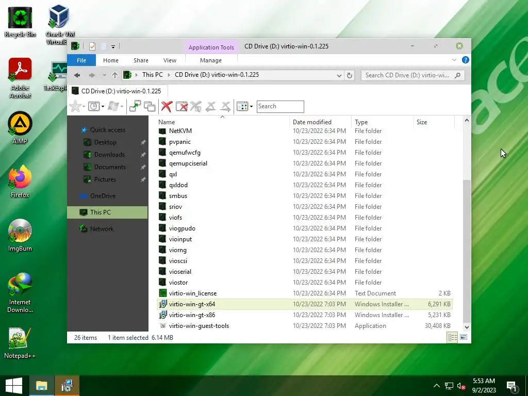528x396 pixels.
Task: Open ImgBurn desktop icon
Action: [20, 235]
